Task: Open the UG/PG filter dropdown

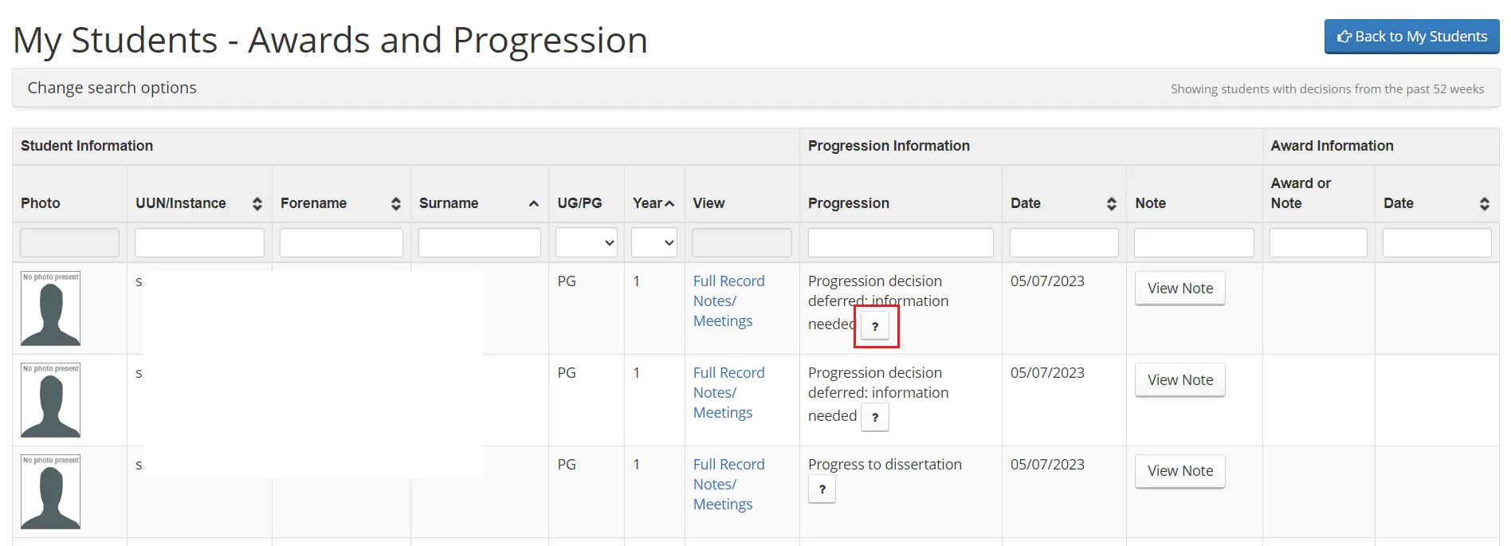Action: pyautogui.click(x=586, y=242)
